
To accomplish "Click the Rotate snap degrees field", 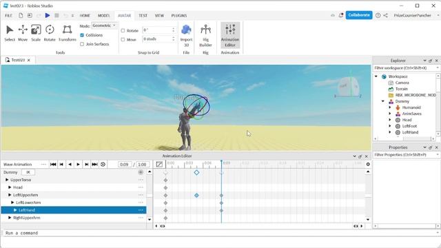I will click(157, 30).
